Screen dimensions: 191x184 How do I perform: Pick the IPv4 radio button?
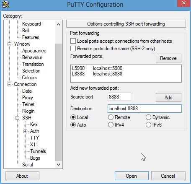point(111,125)
